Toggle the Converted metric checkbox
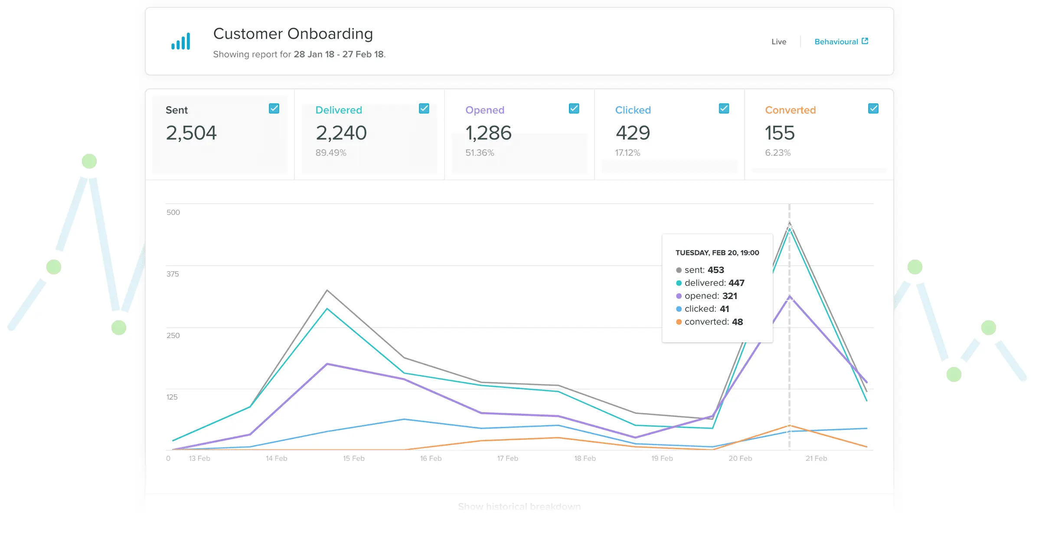The image size is (1039, 553). [873, 108]
